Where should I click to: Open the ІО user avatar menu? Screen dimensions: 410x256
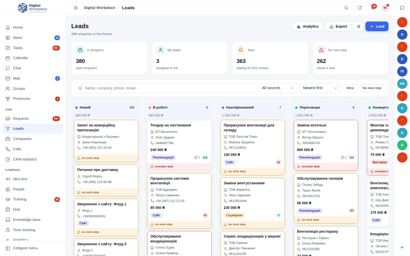point(385,8)
